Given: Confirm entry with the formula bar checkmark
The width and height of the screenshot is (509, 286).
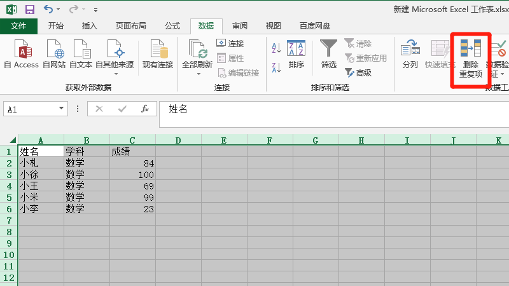Looking at the screenshot, I should pyautogui.click(x=122, y=109).
